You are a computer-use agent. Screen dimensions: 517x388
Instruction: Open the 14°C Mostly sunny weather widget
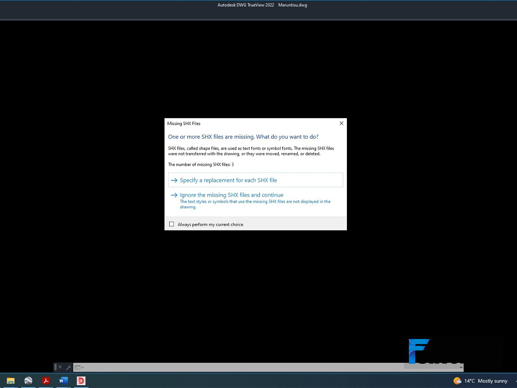[481, 381]
